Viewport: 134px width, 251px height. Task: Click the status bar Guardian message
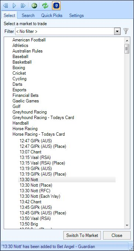tap(48, 246)
